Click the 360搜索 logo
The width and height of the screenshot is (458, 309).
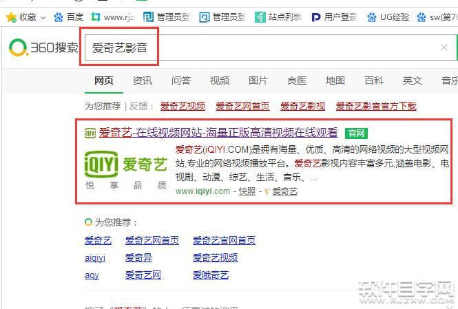(x=43, y=47)
